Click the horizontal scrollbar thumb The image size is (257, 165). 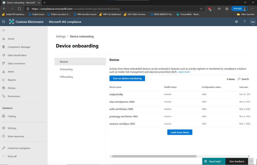[154, 156]
